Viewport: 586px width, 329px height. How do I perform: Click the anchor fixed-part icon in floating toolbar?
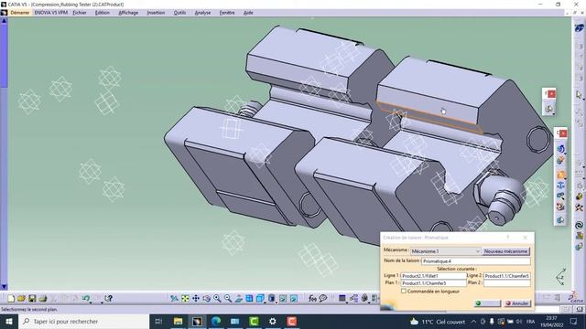[560, 186]
